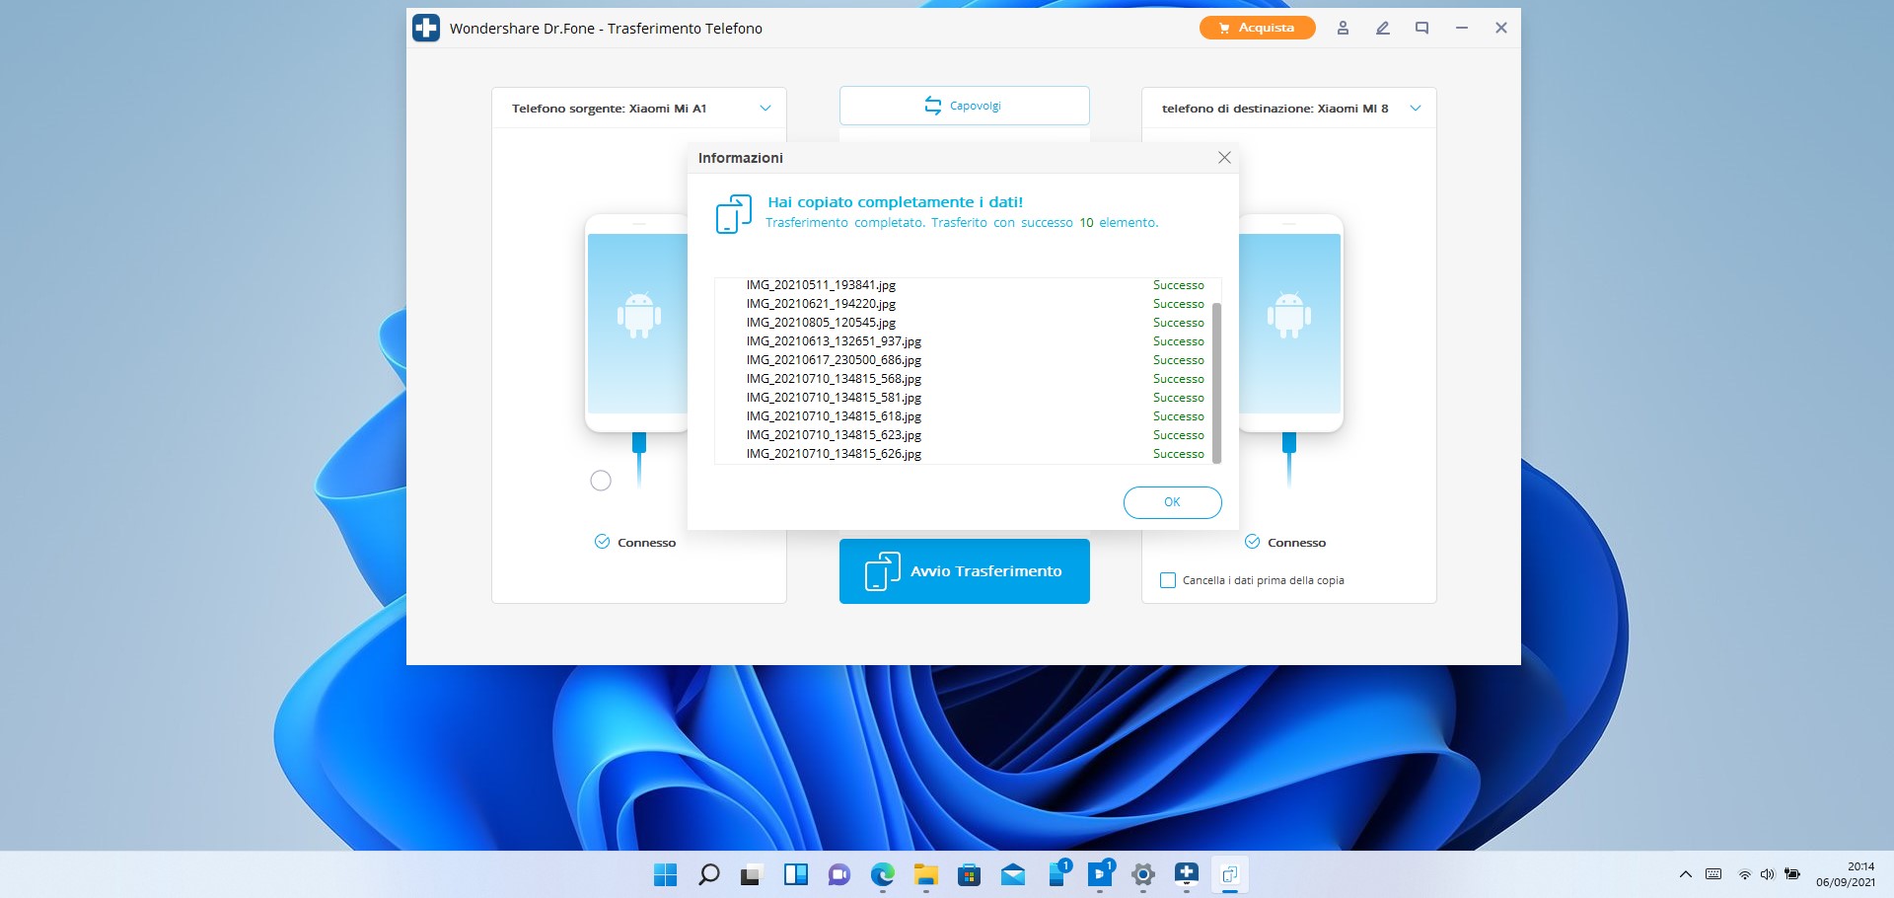This screenshot has width=1894, height=898.
Task: Show hidden tray icons chevron
Action: coord(1686,874)
